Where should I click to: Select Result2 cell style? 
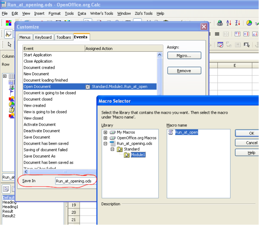[x=9, y=216]
